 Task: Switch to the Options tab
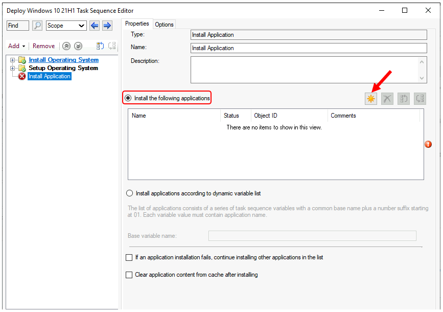point(164,25)
